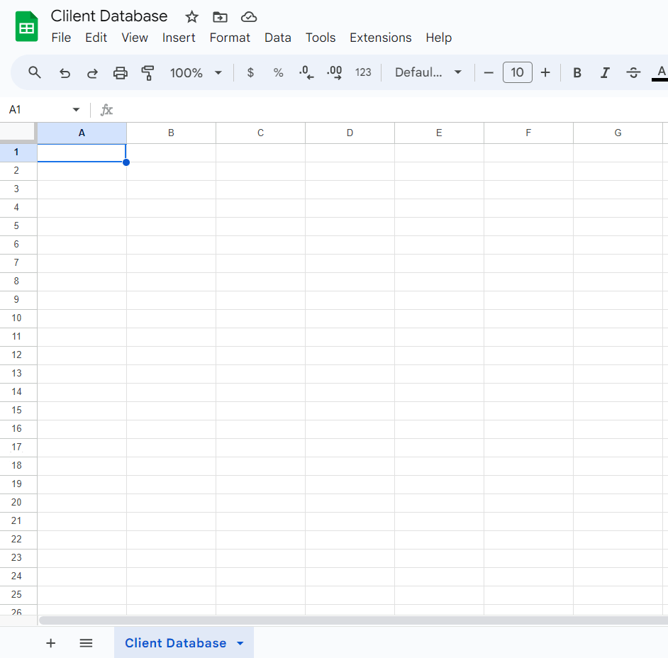
Task: Toggle strikethrough formatting
Action: 633,73
